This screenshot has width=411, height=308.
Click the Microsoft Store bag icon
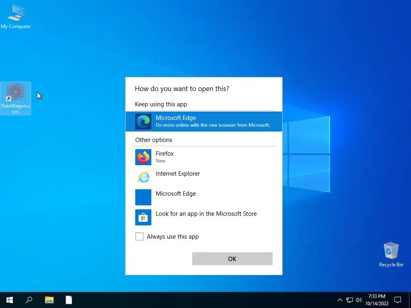(143, 217)
